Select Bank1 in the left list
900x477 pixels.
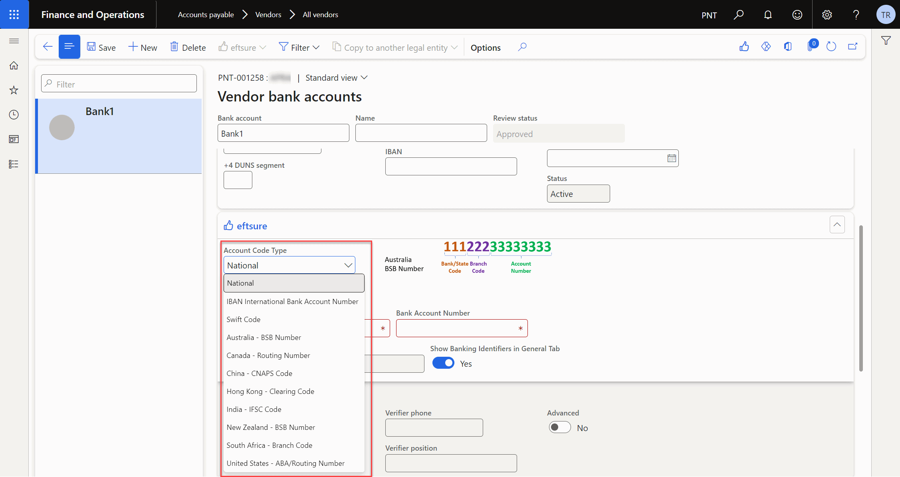(x=119, y=136)
